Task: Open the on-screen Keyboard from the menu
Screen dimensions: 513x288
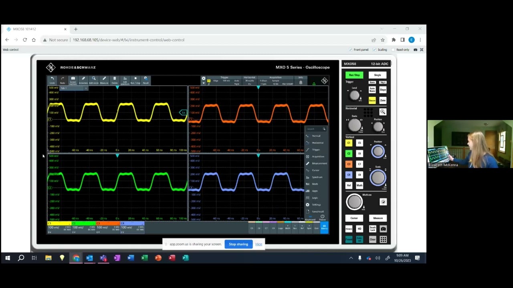Action: click(x=310, y=218)
